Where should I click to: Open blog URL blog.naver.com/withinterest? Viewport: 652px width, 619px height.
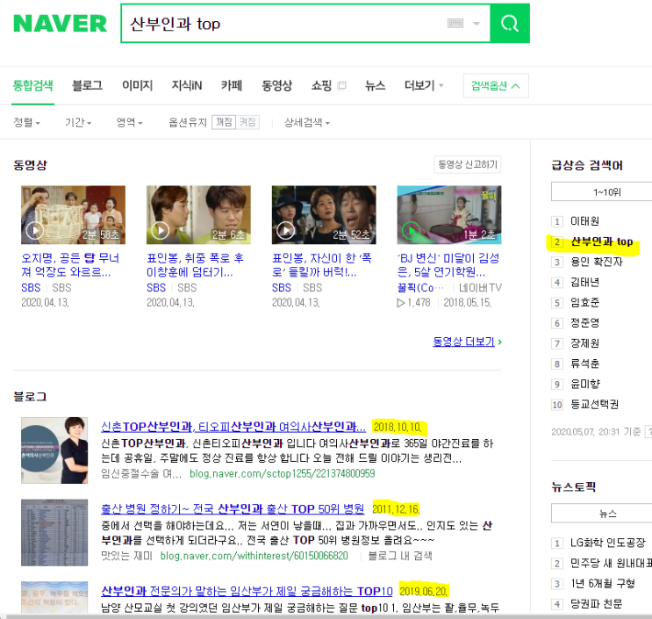click(254, 556)
